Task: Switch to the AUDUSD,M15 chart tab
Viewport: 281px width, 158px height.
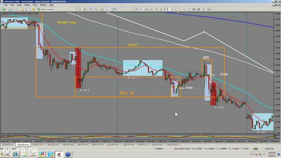Action: coord(113,144)
